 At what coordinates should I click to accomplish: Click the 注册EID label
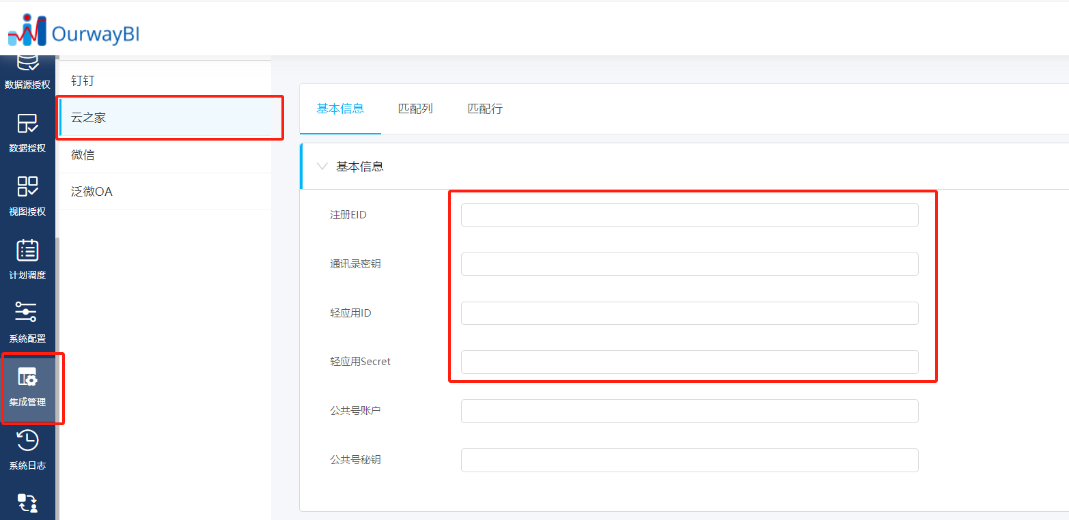click(348, 215)
